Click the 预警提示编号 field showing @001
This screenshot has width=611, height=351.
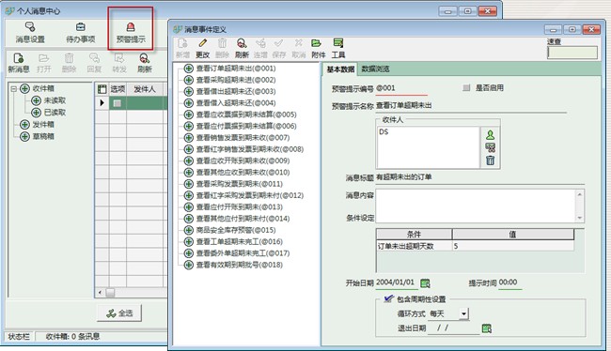pos(401,88)
